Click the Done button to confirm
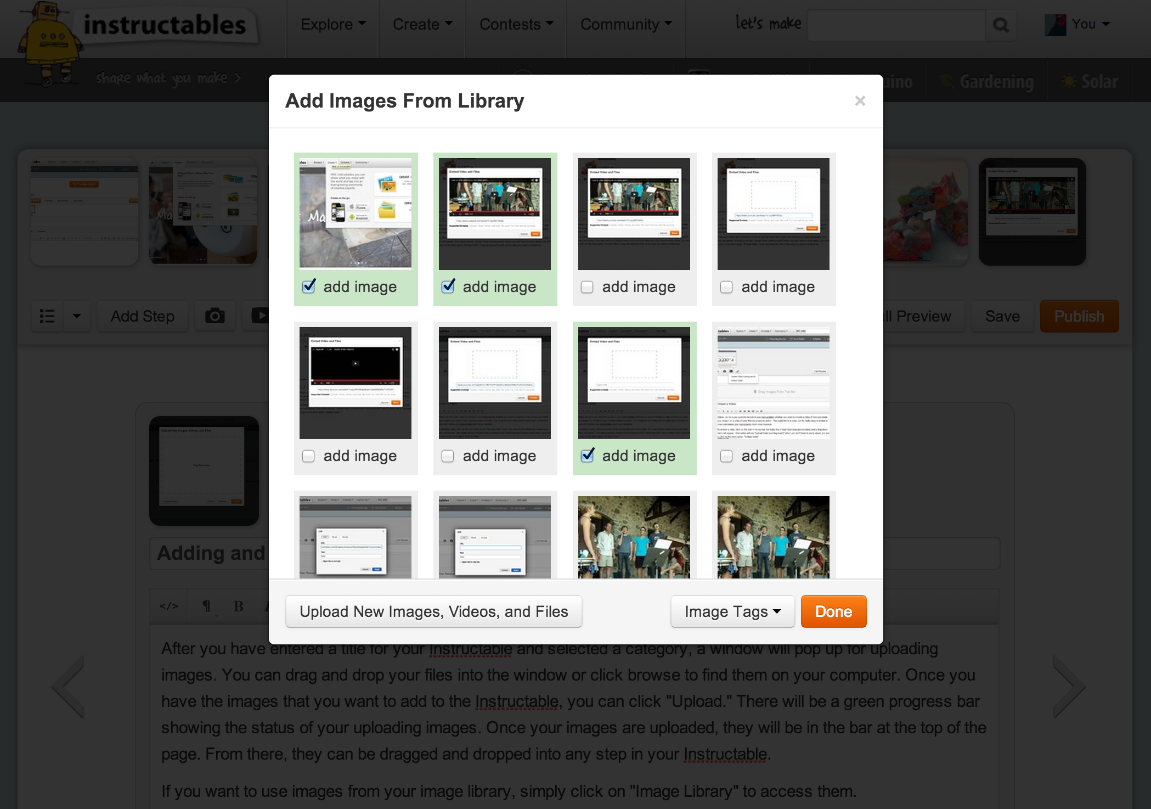The width and height of the screenshot is (1151, 809). coord(833,611)
